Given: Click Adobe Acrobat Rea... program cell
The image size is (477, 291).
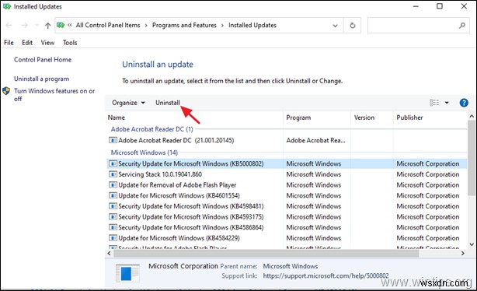Looking at the screenshot, I should [315, 141].
